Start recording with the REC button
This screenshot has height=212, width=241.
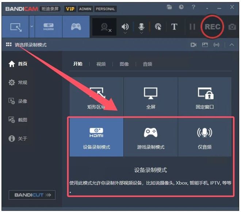[x=213, y=27]
